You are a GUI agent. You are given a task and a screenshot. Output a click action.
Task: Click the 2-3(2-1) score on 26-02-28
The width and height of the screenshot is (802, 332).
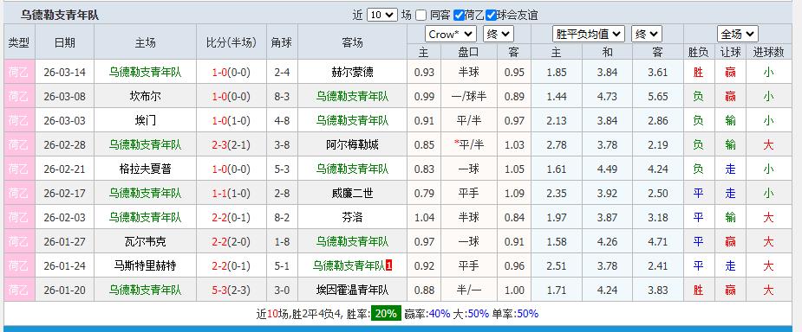231,145
